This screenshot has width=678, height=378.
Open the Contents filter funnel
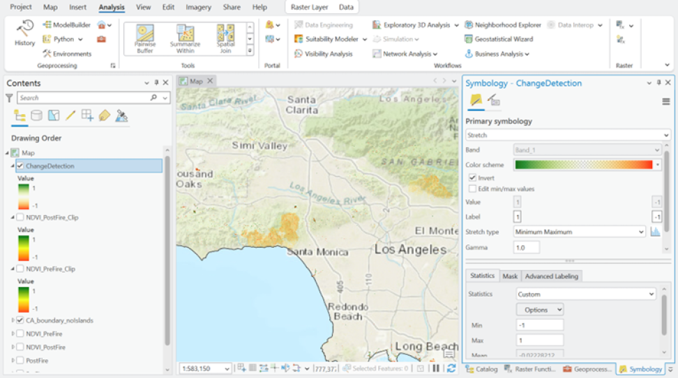[9, 98]
